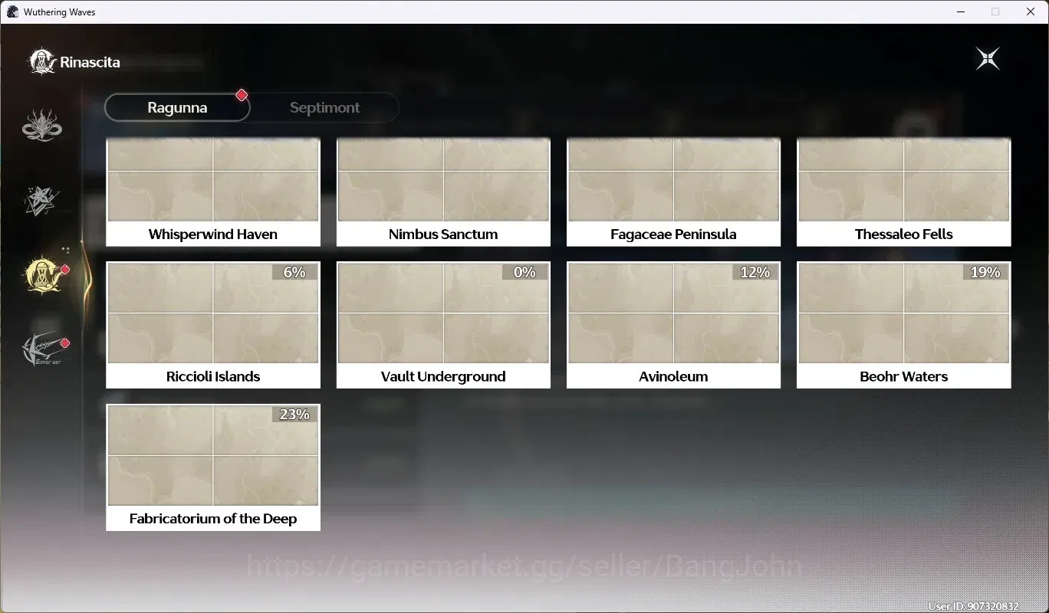Select the highlighted Rinascita emblem in the sidebar
Image resolution: width=1049 pixels, height=613 pixels.
[x=44, y=274]
